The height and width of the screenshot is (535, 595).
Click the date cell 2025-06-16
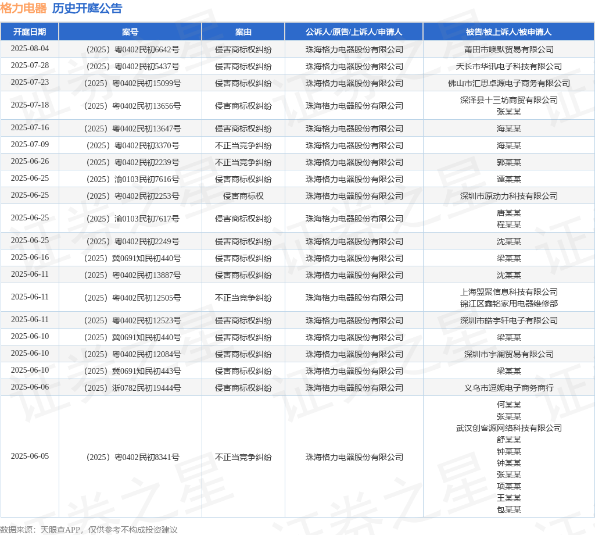click(x=30, y=258)
